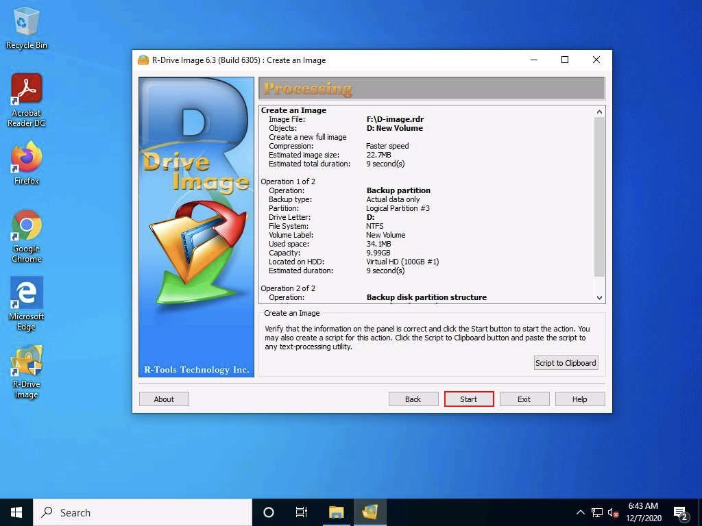Open the network status tray icon
702x526 pixels.
coord(597,512)
